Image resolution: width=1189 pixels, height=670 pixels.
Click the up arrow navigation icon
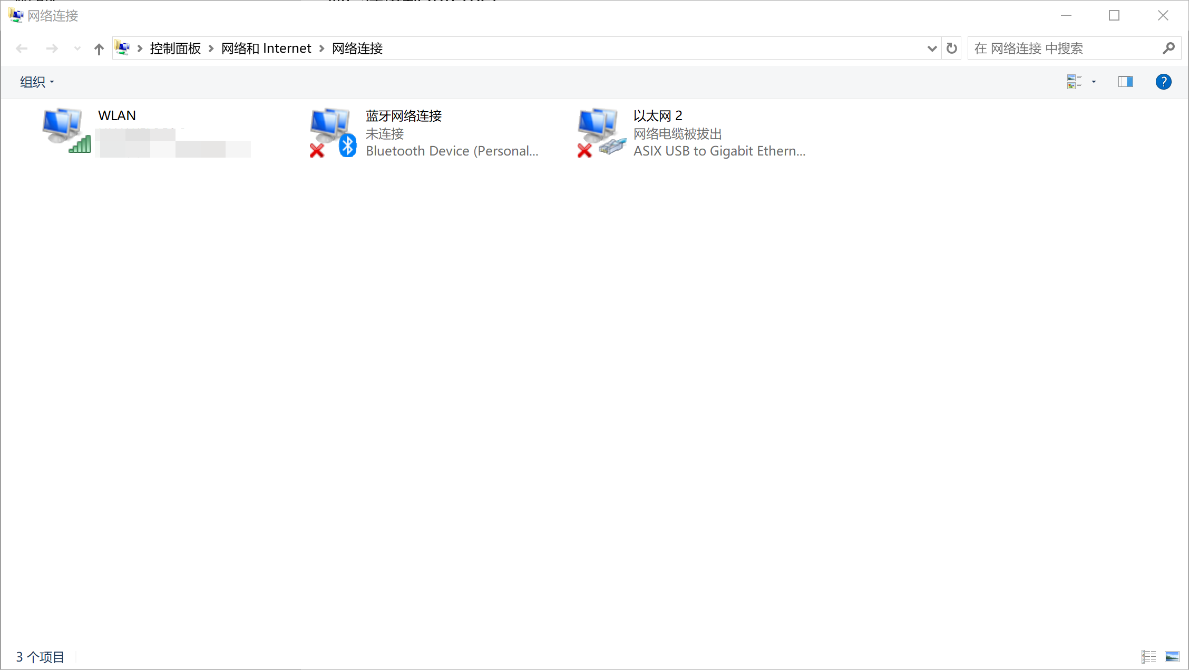point(99,49)
